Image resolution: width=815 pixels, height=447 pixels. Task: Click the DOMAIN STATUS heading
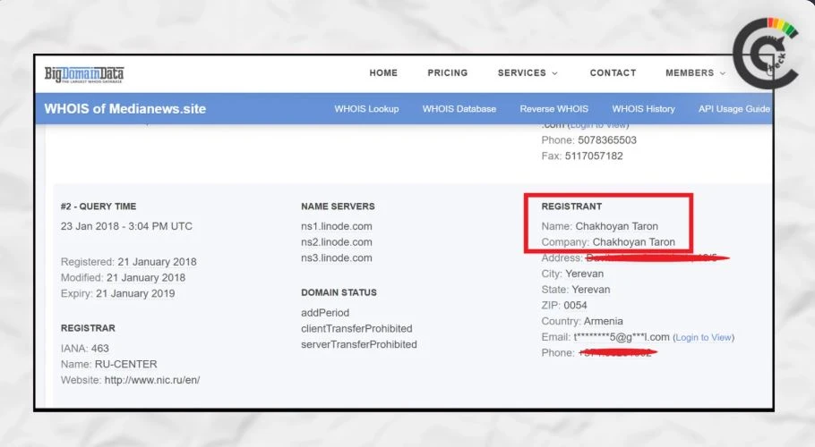[339, 292]
